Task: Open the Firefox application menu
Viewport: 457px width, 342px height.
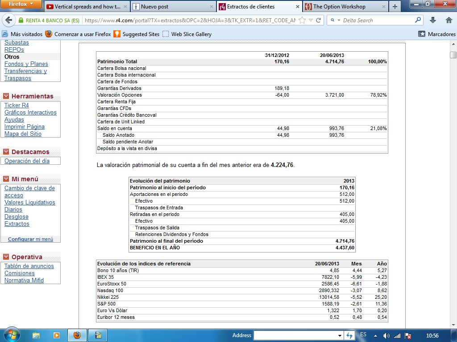Action: (21, 4)
